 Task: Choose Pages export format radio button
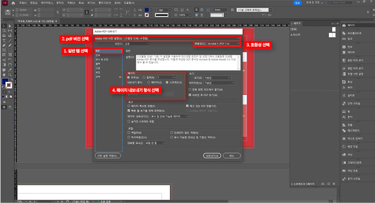tap(149, 82)
